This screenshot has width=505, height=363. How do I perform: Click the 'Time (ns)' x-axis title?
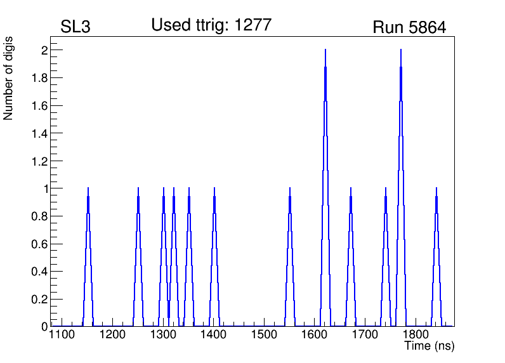point(430,346)
